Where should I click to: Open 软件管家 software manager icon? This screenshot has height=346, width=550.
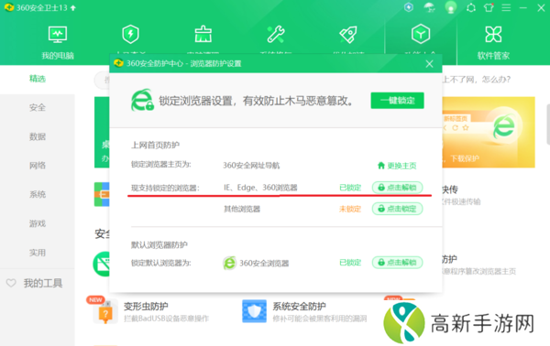493,34
